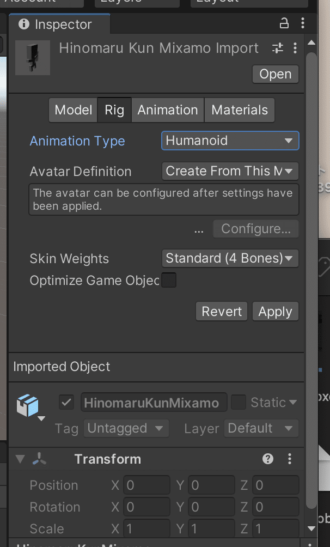The height and width of the screenshot is (547, 330).
Task: Click the Position X field
Action: tap(146, 485)
